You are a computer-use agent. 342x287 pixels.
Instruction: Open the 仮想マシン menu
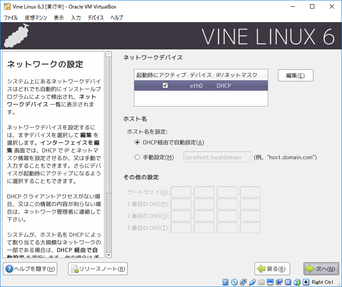[x=35, y=18]
